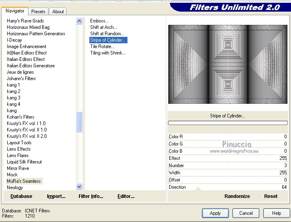291x222 pixels.
Task: Click the progress bar under Stripe of Cylinder
Action: click(x=228, y=123)
